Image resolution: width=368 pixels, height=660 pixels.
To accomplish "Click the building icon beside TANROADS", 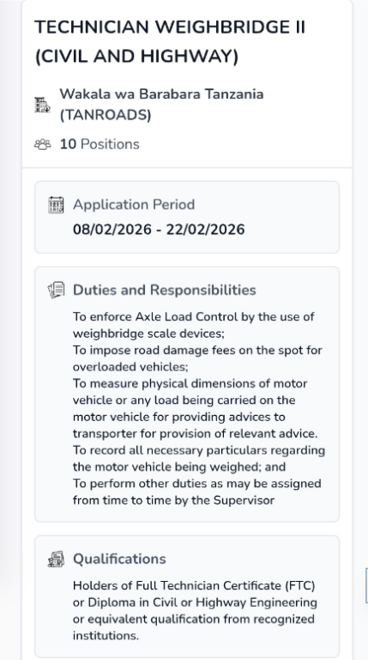I will 42,105.
